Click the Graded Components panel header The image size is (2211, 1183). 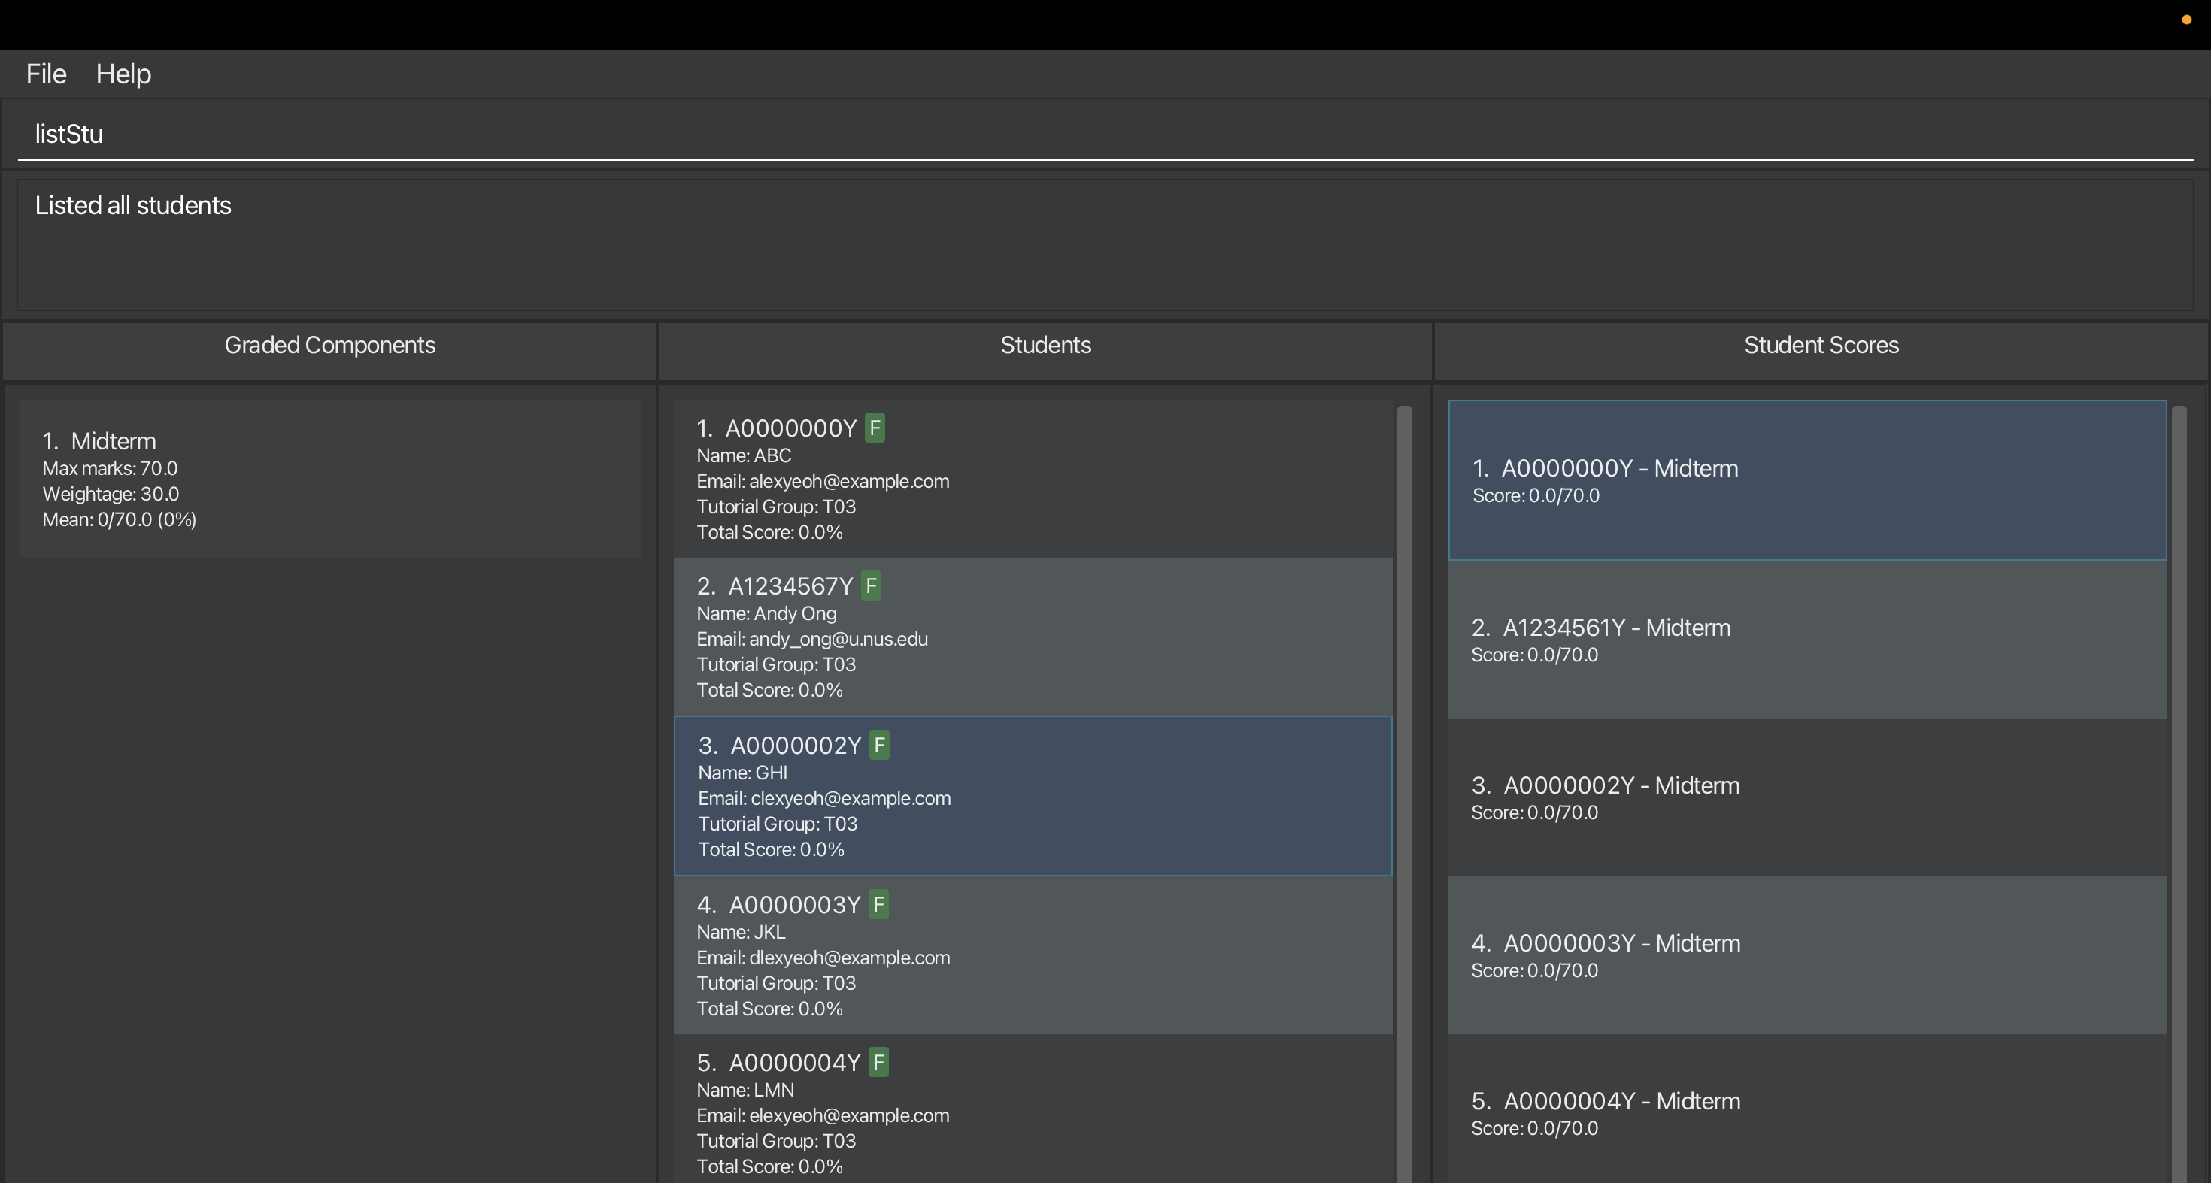pos(329,345)
